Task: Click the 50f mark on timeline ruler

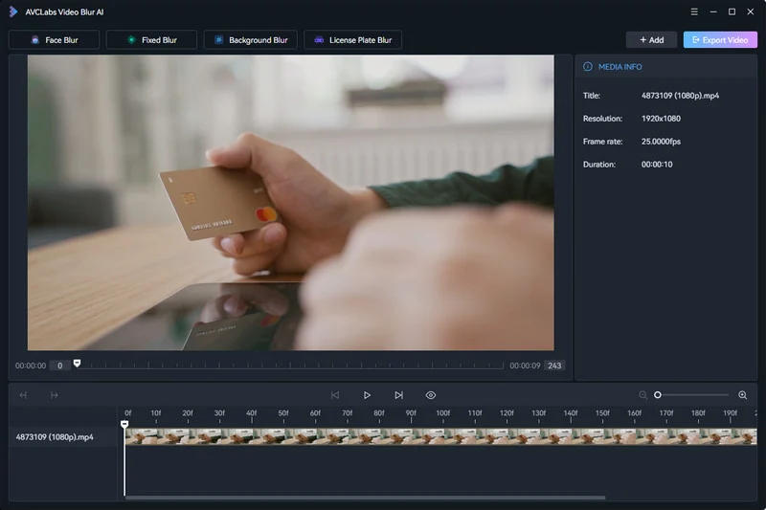Action: click(283, 413)
